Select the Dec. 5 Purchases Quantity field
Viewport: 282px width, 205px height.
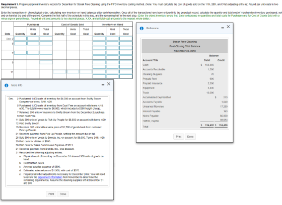pyautogui.click(x=20, y=43)
